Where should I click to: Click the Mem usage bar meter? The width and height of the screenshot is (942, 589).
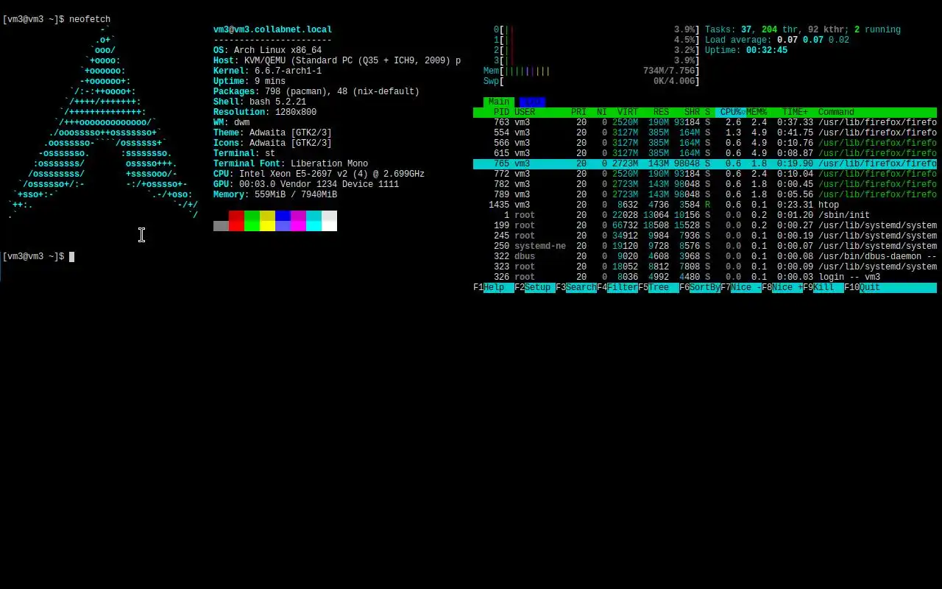coord(592,71)
